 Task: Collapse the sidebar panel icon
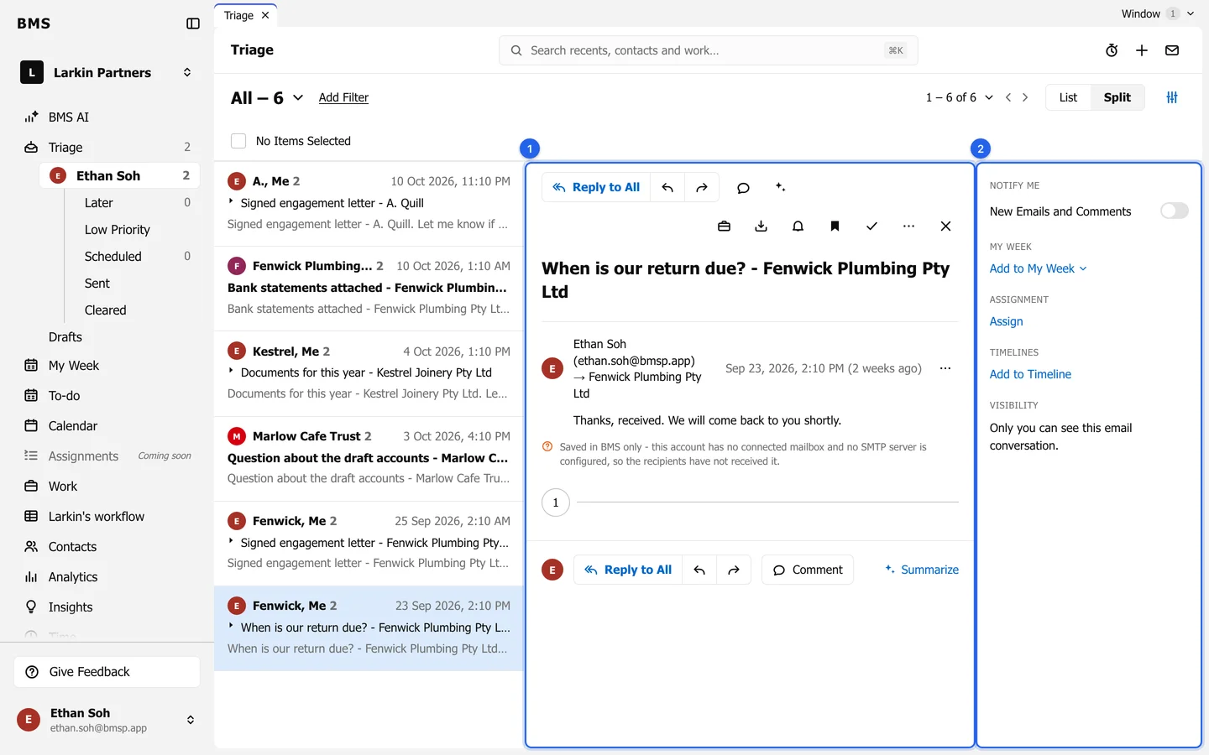(x=193, y=23)
